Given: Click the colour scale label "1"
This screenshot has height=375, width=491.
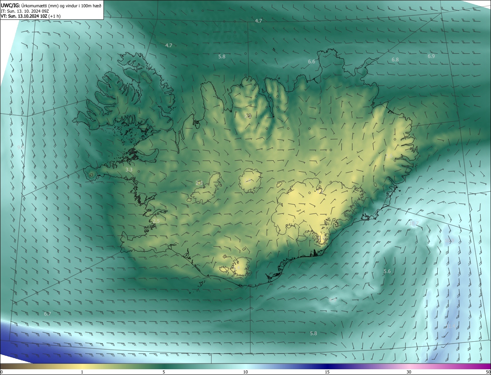Looking at the screenshot, I should click(82, 372).
